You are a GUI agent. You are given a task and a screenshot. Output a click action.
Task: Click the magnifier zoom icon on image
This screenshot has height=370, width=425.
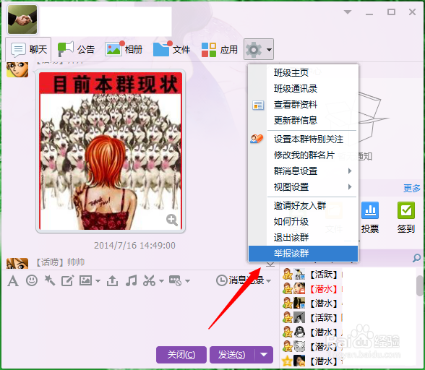172,220
